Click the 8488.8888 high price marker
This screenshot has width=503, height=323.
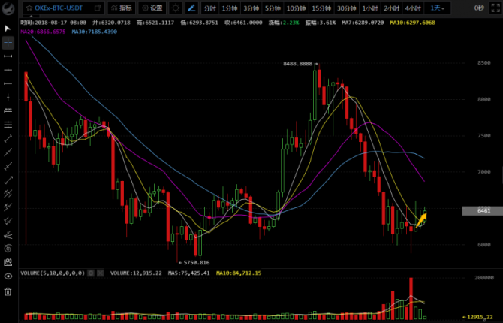coord(297,64)
